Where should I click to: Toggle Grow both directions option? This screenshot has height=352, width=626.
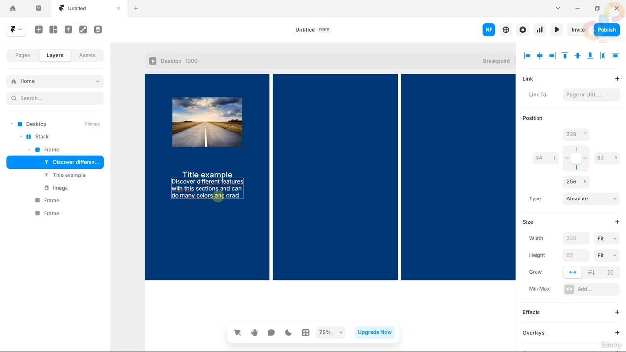pos(610,272)
